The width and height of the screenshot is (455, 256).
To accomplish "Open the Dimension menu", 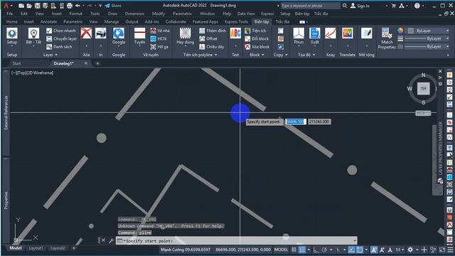I will (x=134, y=14).
